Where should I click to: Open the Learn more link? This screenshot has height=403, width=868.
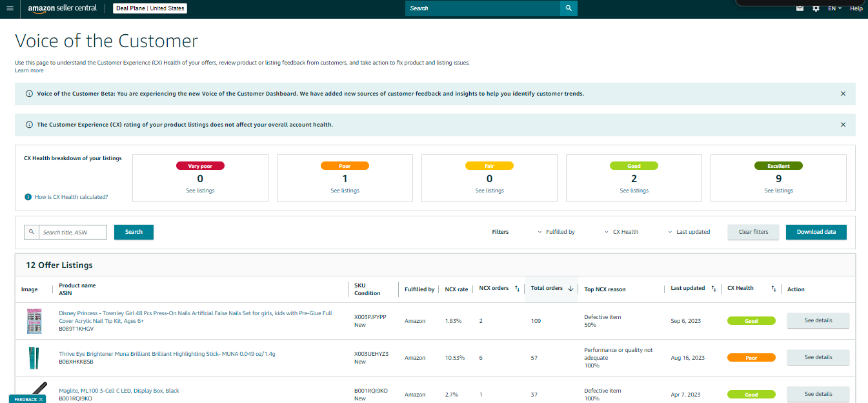29,70
